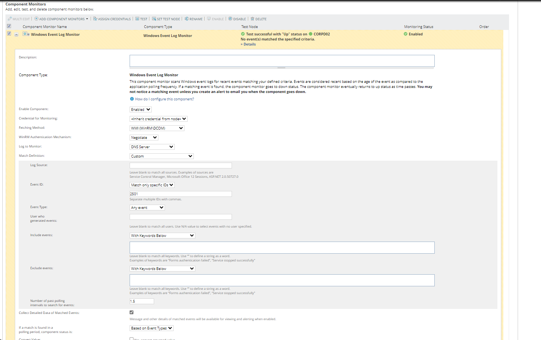
Task: Open the Log to Monitor dropdown
Action: click(152, 147)
